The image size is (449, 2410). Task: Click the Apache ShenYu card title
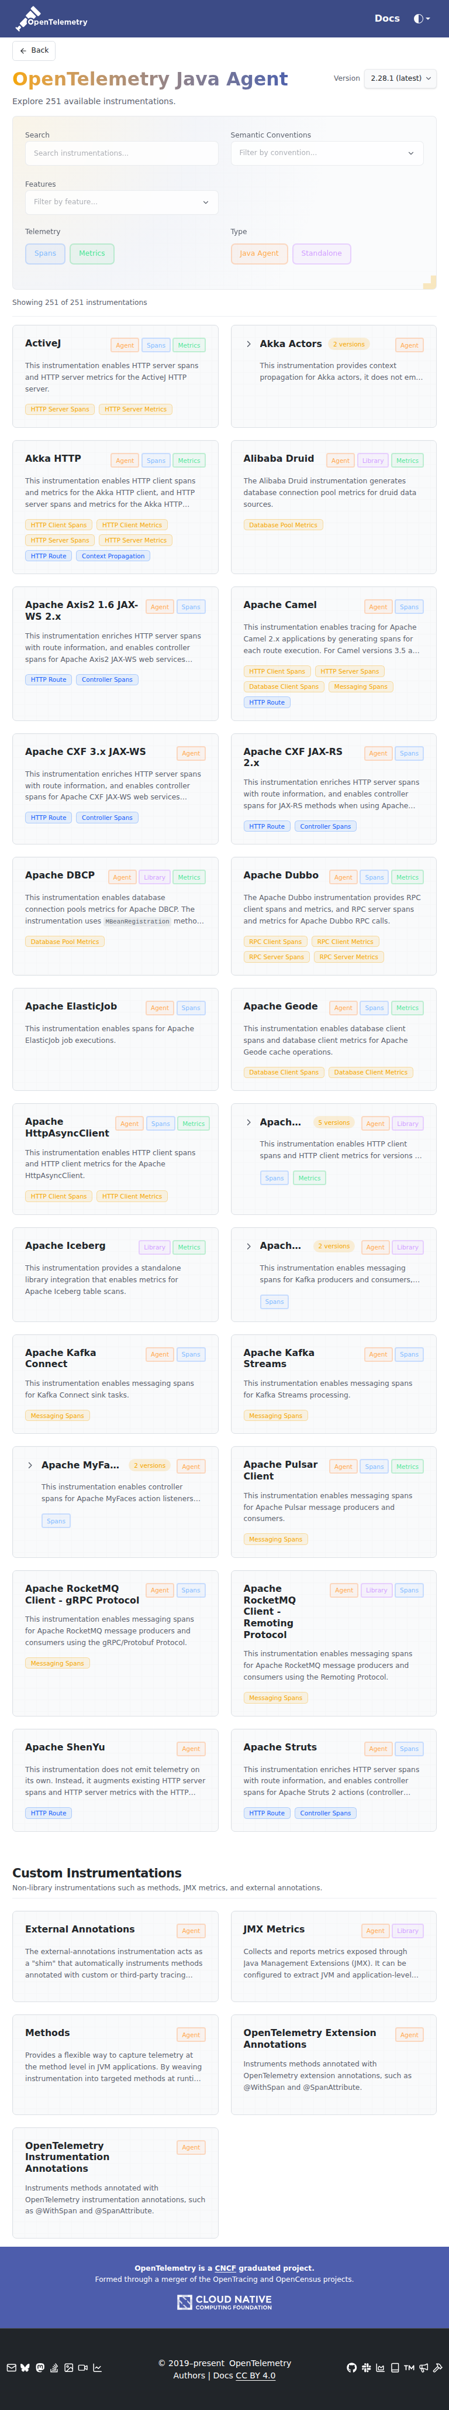pyautogui.click(x=64, y=1748)
